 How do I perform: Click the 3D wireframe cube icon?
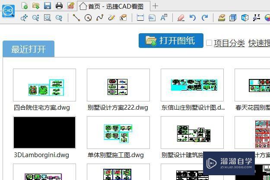pyautogui.click(x=233, y=18)
